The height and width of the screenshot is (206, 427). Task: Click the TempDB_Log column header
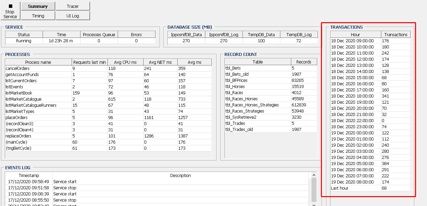pyautogui.click(x=299, y=34)
